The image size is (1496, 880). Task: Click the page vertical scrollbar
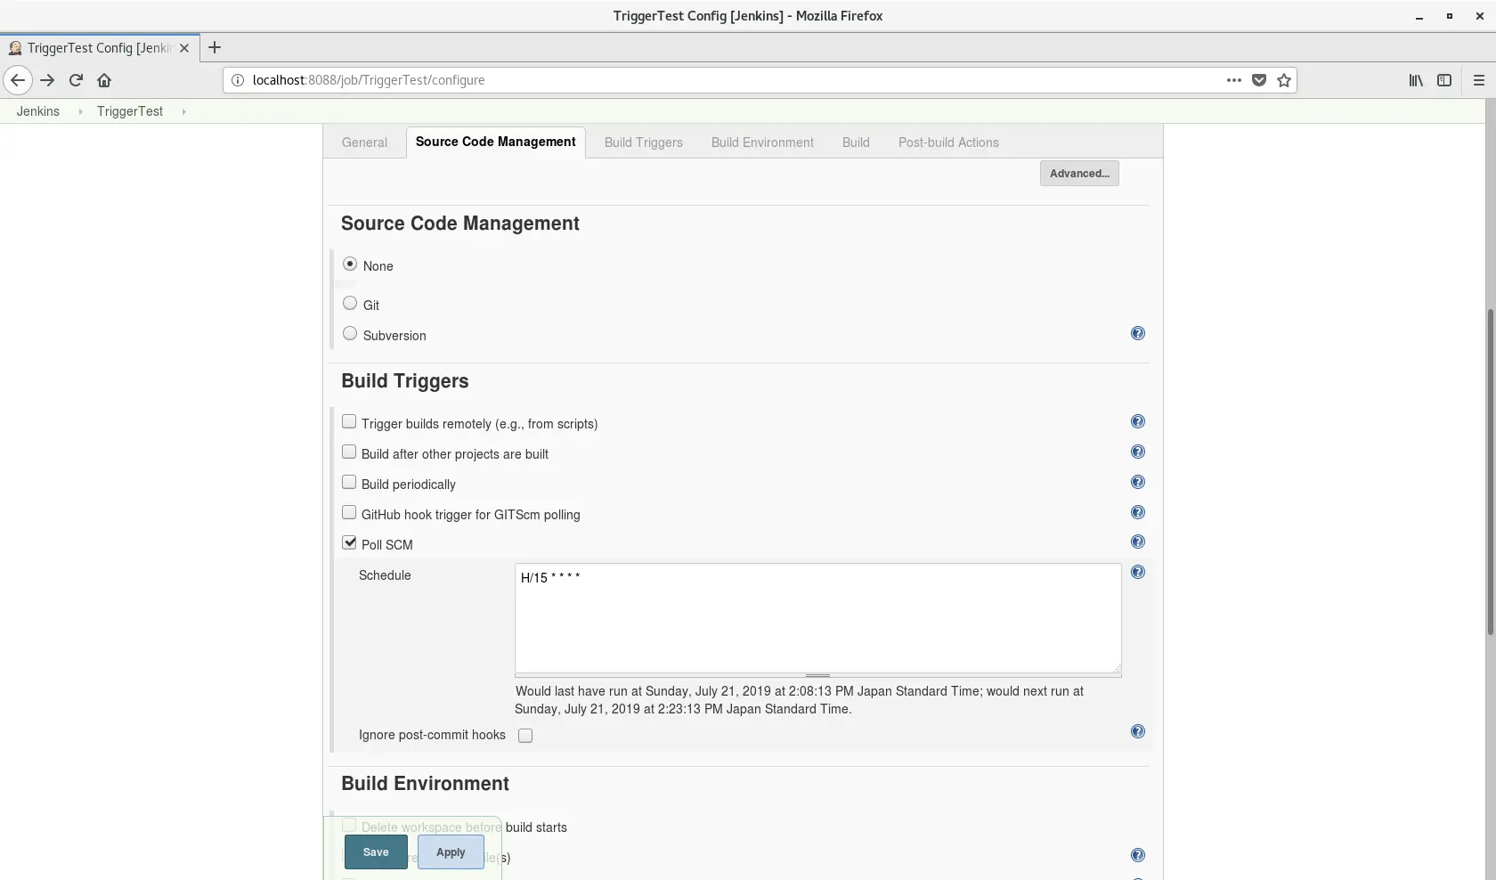click(1490, 472)
